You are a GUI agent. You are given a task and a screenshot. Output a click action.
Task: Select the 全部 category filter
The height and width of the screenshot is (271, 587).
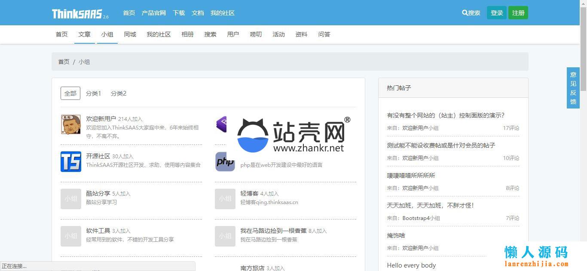tap(70, 93)
